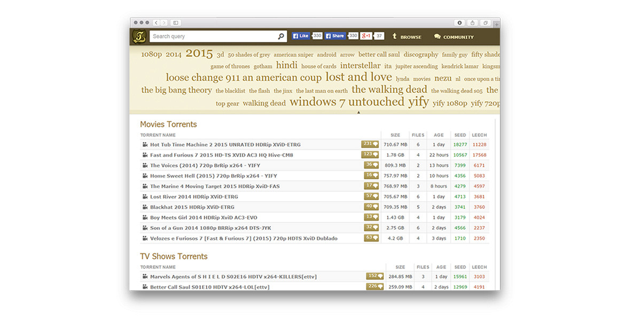The image size is (641, 320).
Task: Open Velozes e Furiosos 7 torrent
Action: (x=244, y=238)
